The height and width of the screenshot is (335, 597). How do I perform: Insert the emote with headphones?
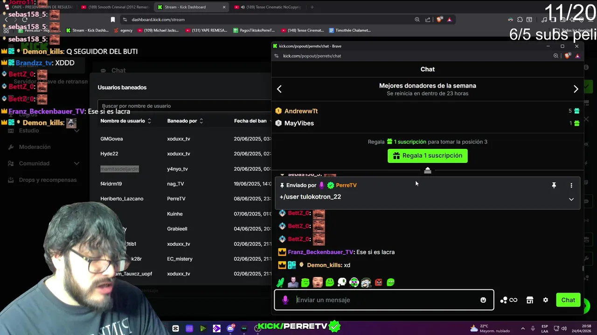[x=354, y=282]
